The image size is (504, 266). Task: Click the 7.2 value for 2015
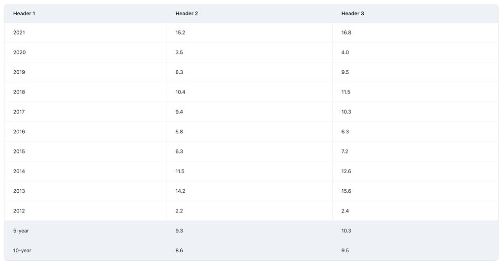pos(345,151)
